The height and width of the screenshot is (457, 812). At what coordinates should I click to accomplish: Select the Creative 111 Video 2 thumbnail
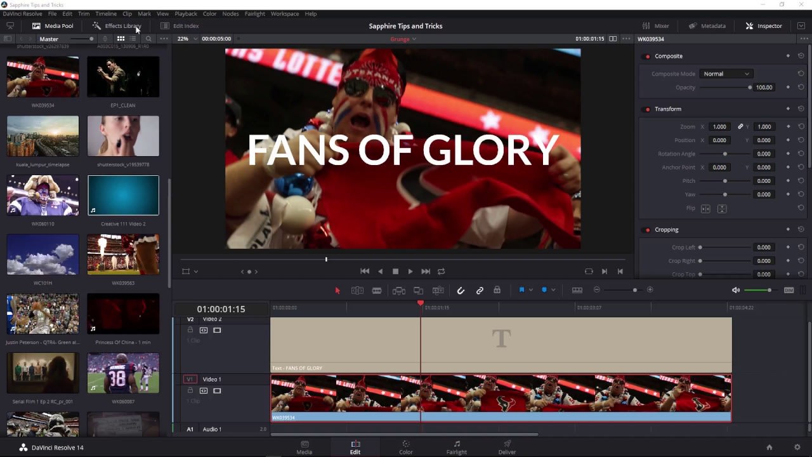[x=123, y=196]
